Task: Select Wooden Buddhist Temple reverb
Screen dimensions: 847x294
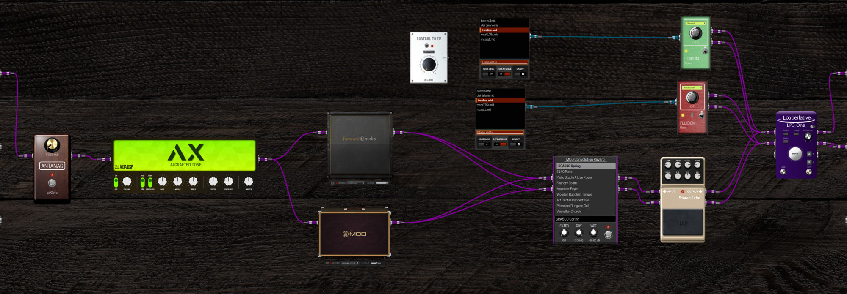Action: tap(586, 194)
